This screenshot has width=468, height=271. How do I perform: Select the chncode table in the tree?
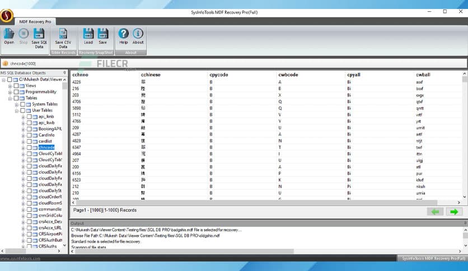pos(46,147)
